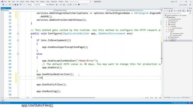Image resolution: width=193 pixels, height=108 pixels.
Task: Open the ReactDemo.Startup type navigation dropdown
Action: pyautogui.click(x=81, y=10)
